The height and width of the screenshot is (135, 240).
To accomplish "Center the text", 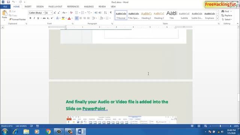I will pos(81,18).
